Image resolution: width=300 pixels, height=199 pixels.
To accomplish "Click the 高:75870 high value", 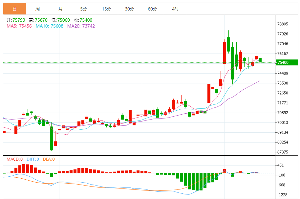I will click(x=38, y=20).
